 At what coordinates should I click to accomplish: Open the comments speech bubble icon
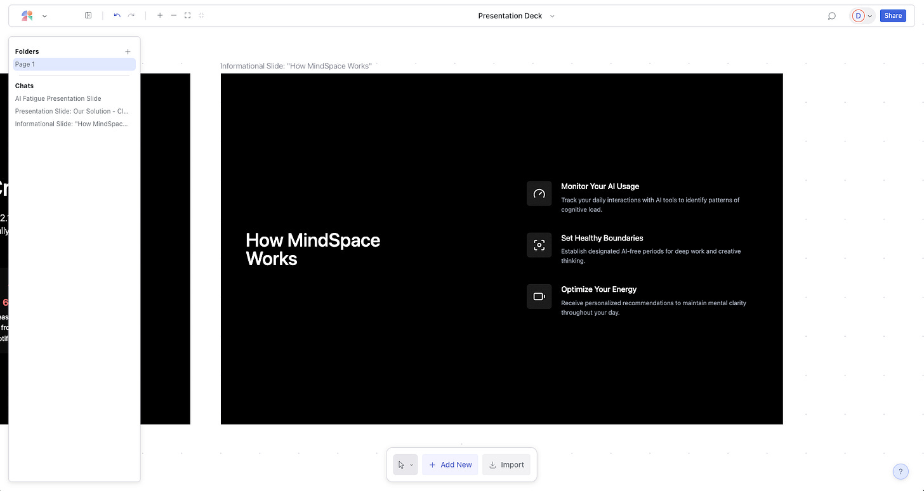(831, 16)
